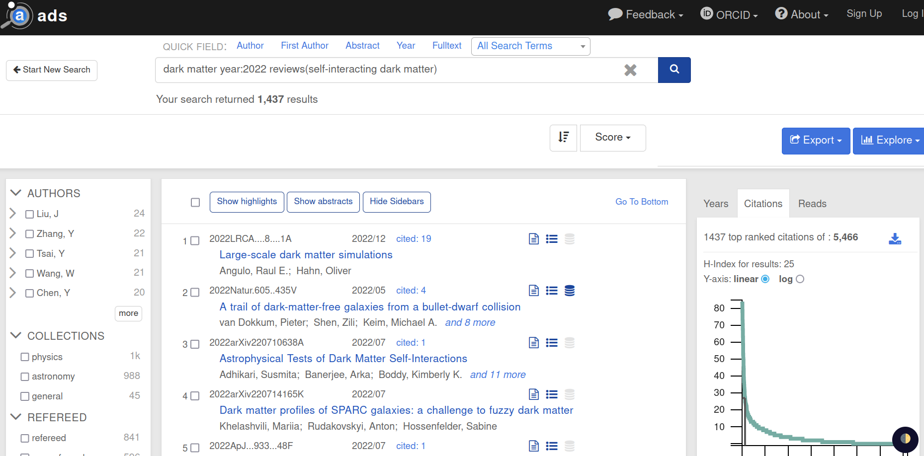Expand the Liu, J author entry
The image size is (924, 456).
coord(13,214)
